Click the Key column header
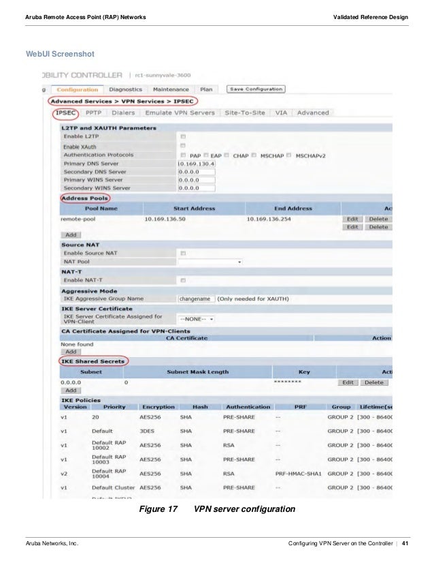The width and height of the screenshot is (434, 563). 304,372
